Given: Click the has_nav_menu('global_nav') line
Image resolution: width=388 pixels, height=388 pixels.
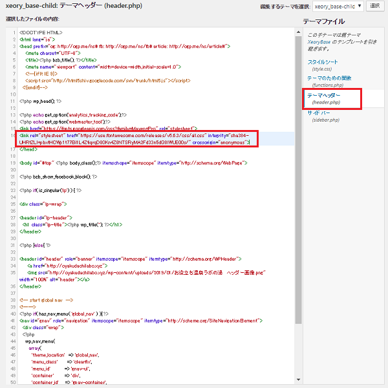Looking at the screenshot, I should click(64, 314).
